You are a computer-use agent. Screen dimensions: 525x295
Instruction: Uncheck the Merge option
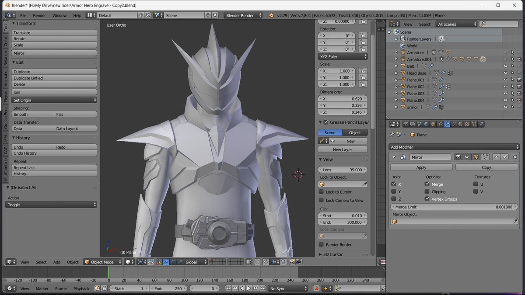[x=427, y=184]
